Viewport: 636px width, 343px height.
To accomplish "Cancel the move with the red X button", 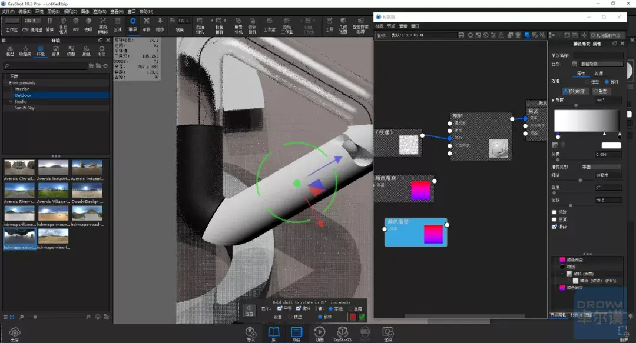I will click(353, 317).
